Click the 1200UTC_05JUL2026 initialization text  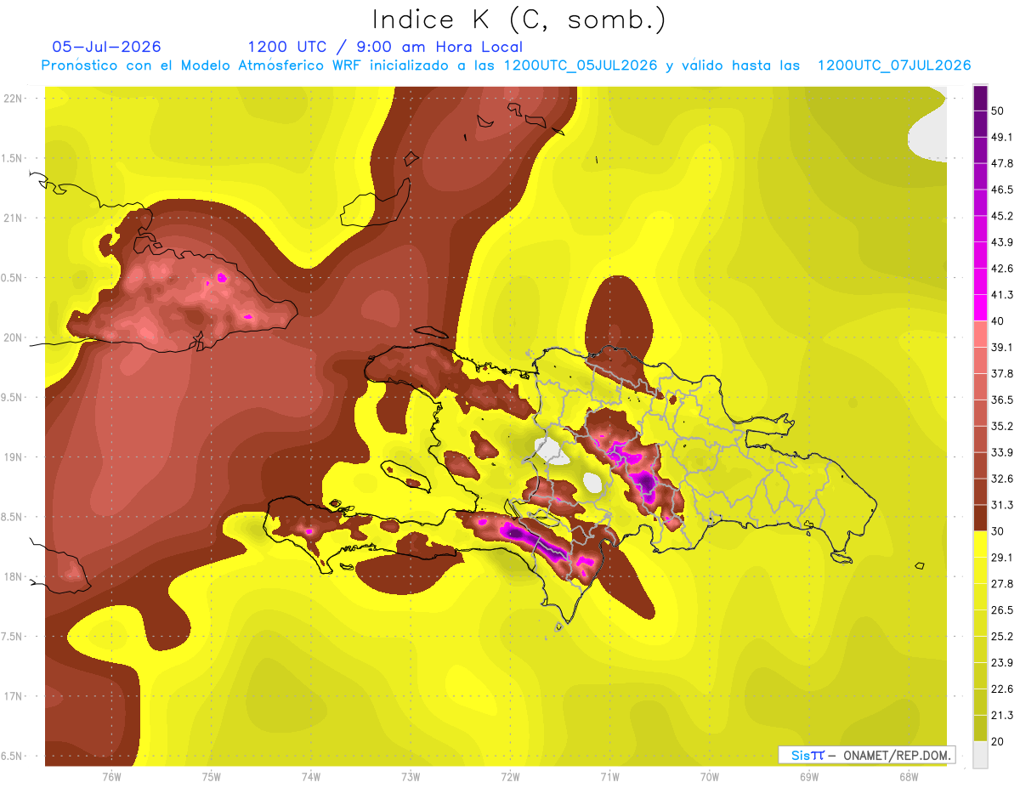coord(581,65)
